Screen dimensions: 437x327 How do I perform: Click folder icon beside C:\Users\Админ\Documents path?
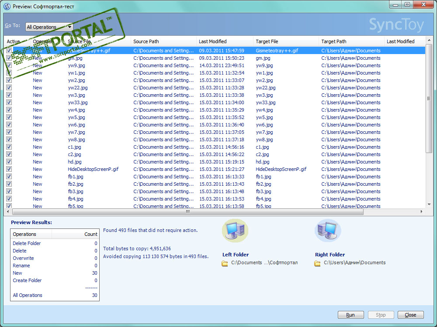point(317,263)
